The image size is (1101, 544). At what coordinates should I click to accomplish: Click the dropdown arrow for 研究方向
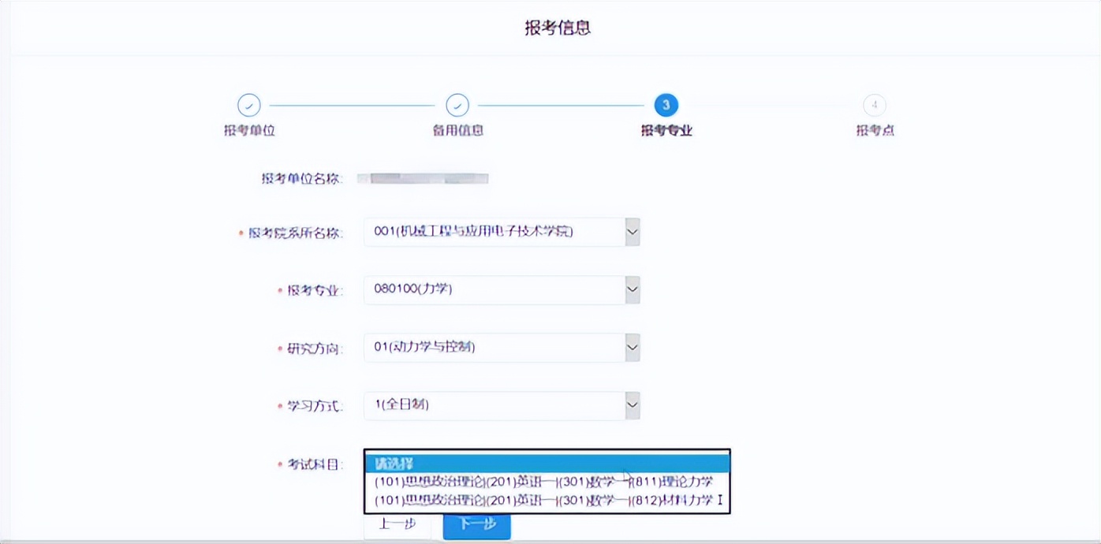click(x=631, y=347)
